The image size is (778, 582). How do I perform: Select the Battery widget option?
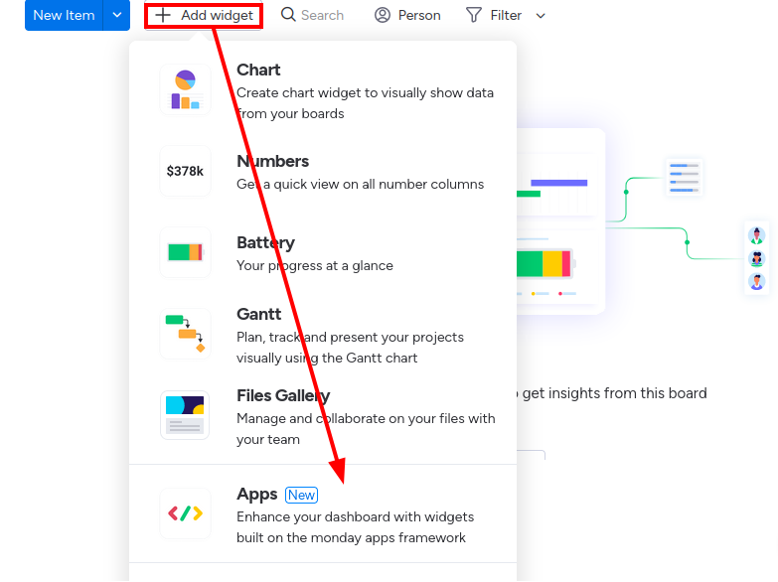(x=323, y=253)
